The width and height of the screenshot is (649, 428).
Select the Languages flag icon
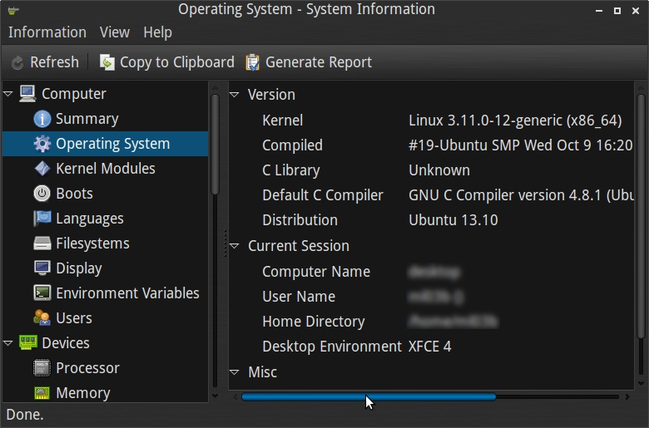click(42, 219)
